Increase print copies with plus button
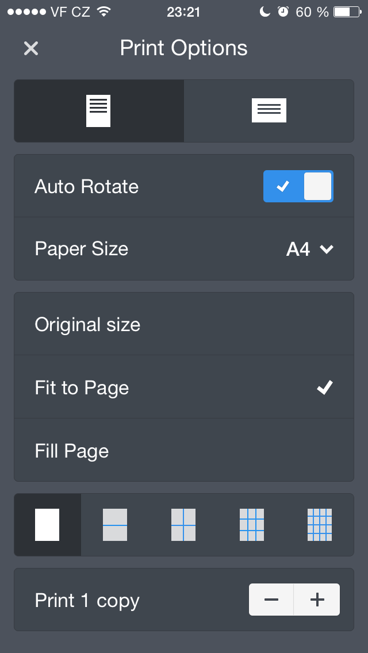 coord(317,600)
